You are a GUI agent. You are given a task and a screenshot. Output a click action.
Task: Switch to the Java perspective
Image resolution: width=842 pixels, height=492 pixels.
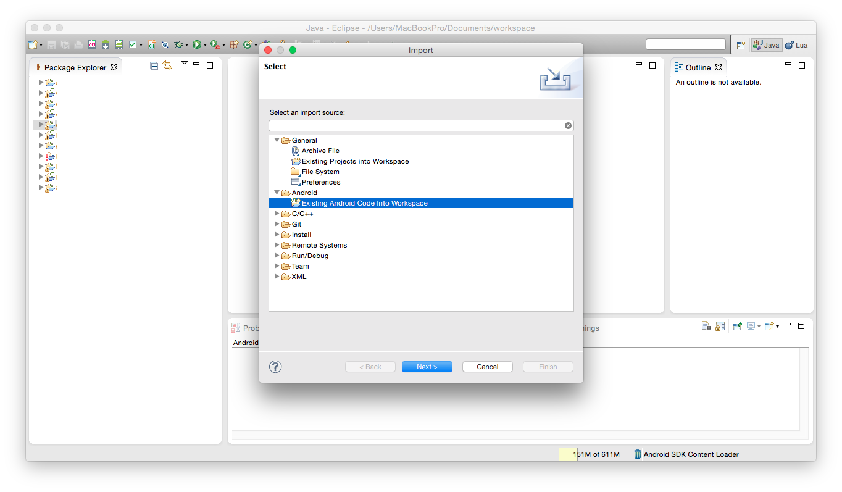click(x=767, y=45)
